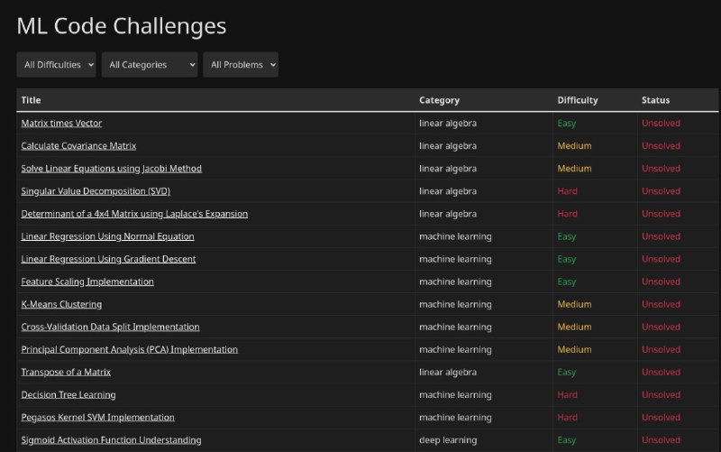This screenshot has width=721, height=452.
Task: Expand the All Categories filter
Action: point(150,65)
